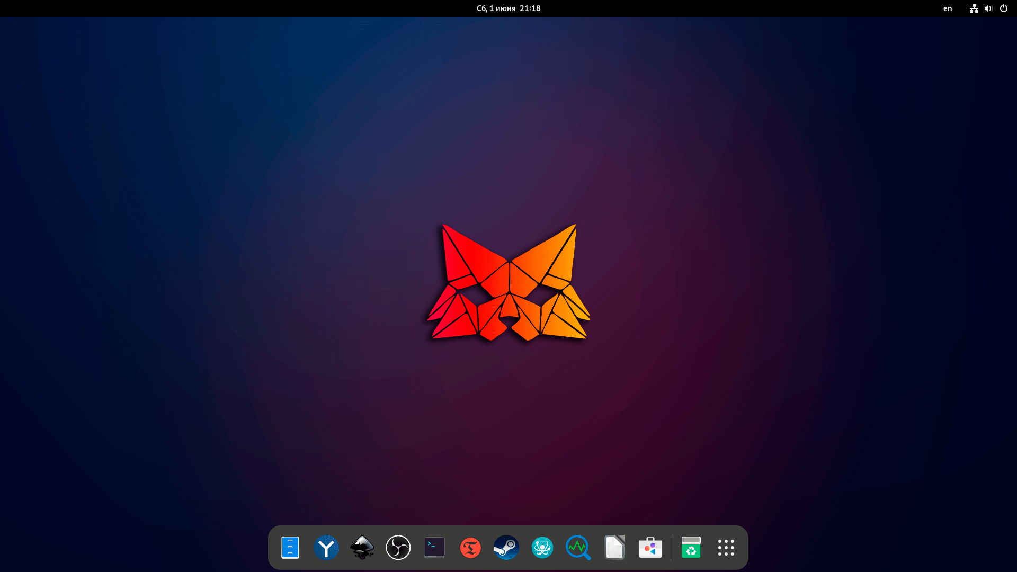Open Inkscape from the dock
The image size is (1017, 572).
362,548
